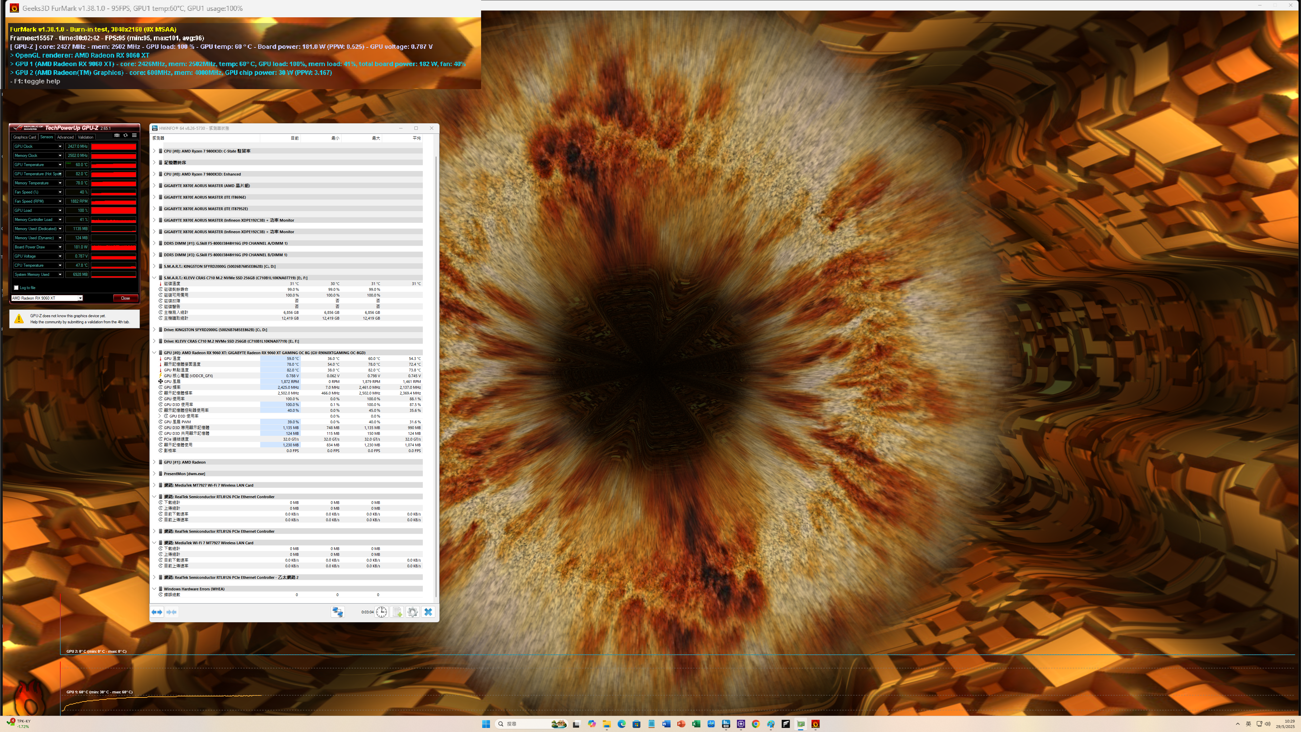Click HWiNFO remote network monitors icon

tap(337, 612)
